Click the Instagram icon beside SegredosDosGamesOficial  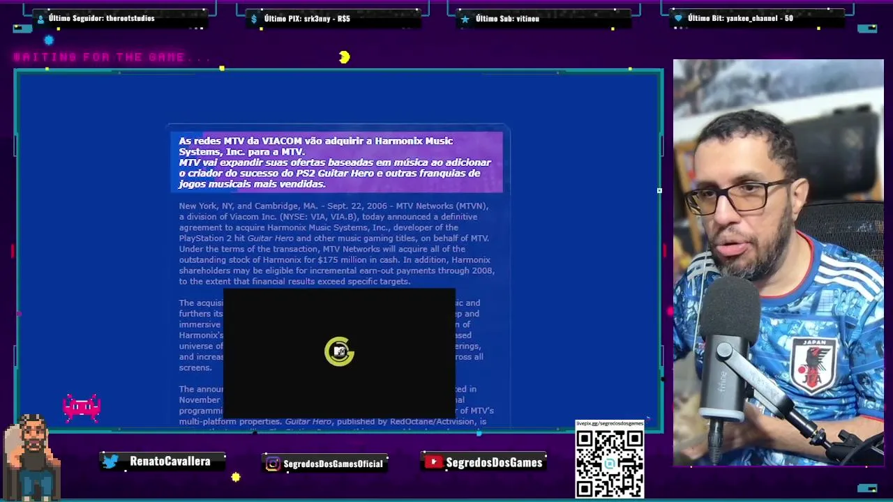click(x=273, y=464)
